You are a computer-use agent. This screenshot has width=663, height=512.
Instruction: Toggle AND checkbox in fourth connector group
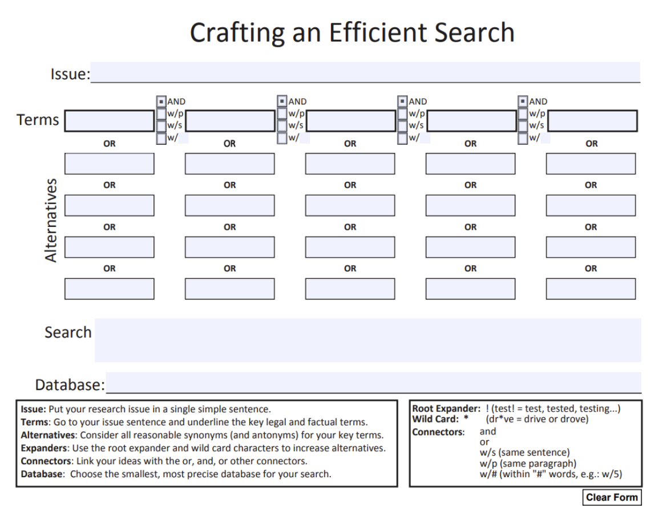[523, 101]
